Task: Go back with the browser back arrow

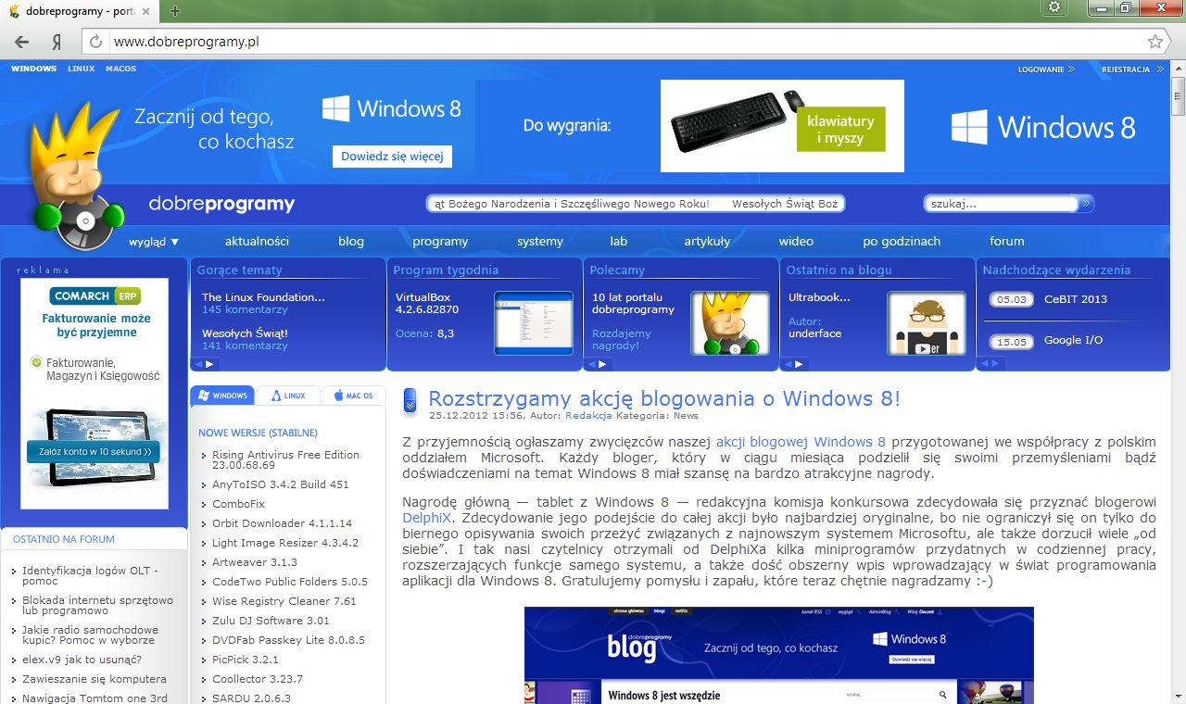Action: (21, 42)
